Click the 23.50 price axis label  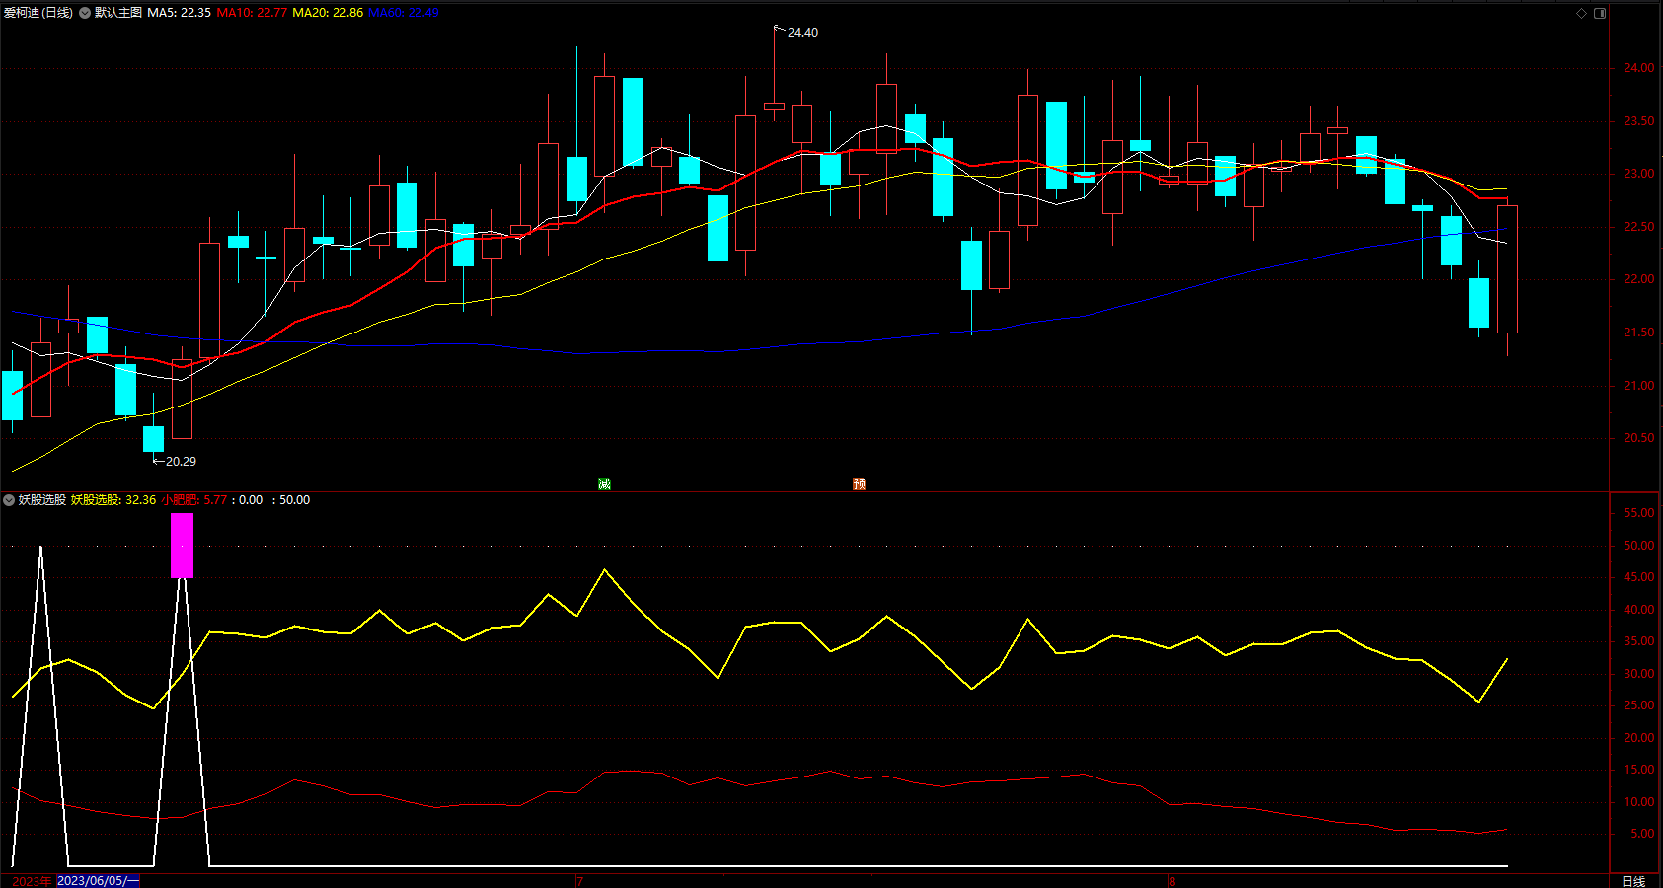tap(1638, 121)
